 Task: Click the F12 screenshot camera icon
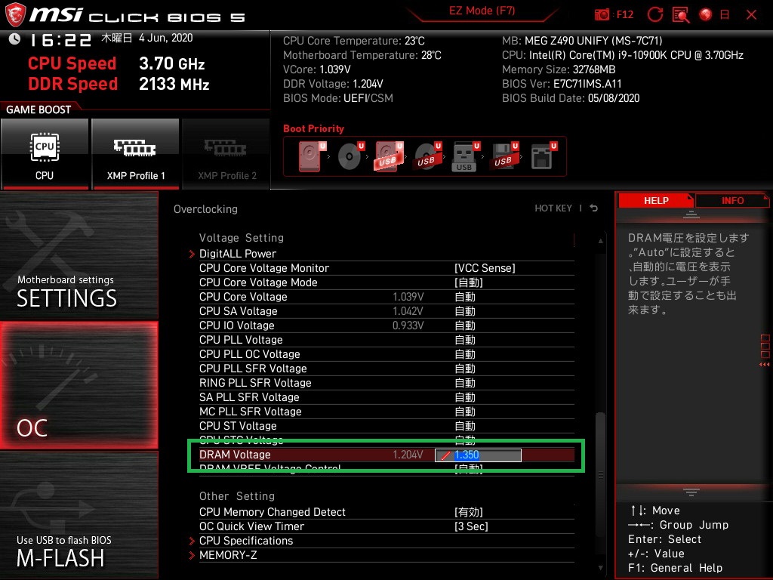tap(602, 15)
